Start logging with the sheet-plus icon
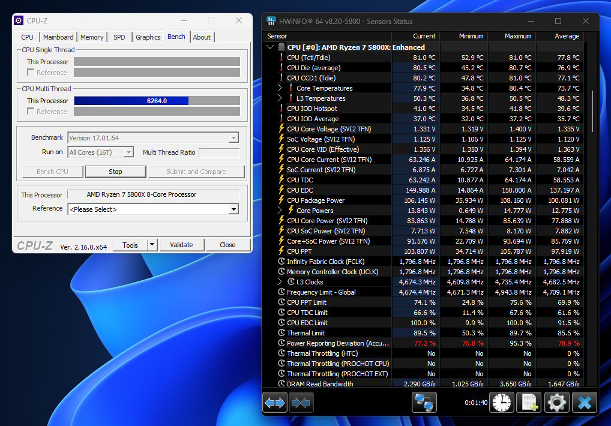Viewport: 611px width, 426px height. 529,403
